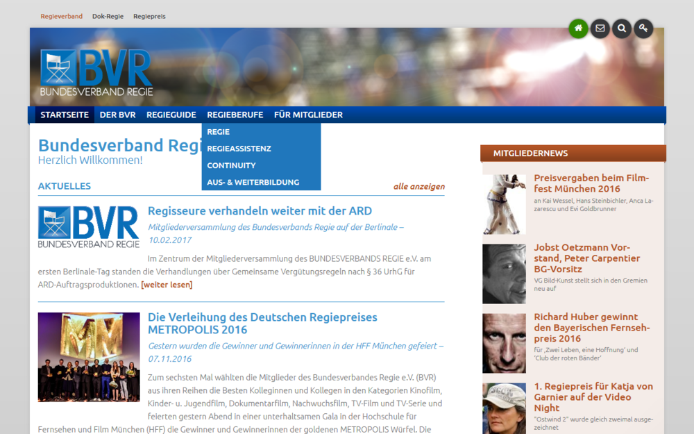Image resolution: width=694 pixels, height=434 pixels.
Task: Open the Dok-Regie top link
Action: coord(108,17)
